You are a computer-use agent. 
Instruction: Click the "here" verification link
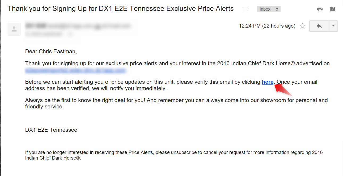click(x=268, y=82)
